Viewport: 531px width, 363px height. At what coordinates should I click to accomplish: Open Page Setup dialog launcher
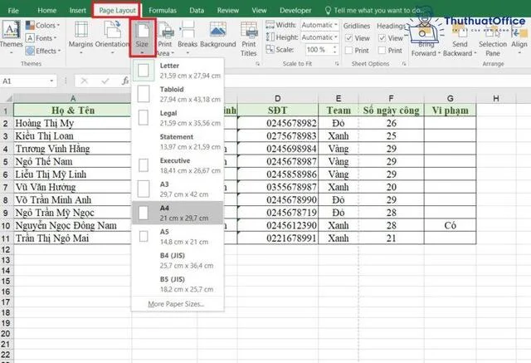[x=258, y=64]
